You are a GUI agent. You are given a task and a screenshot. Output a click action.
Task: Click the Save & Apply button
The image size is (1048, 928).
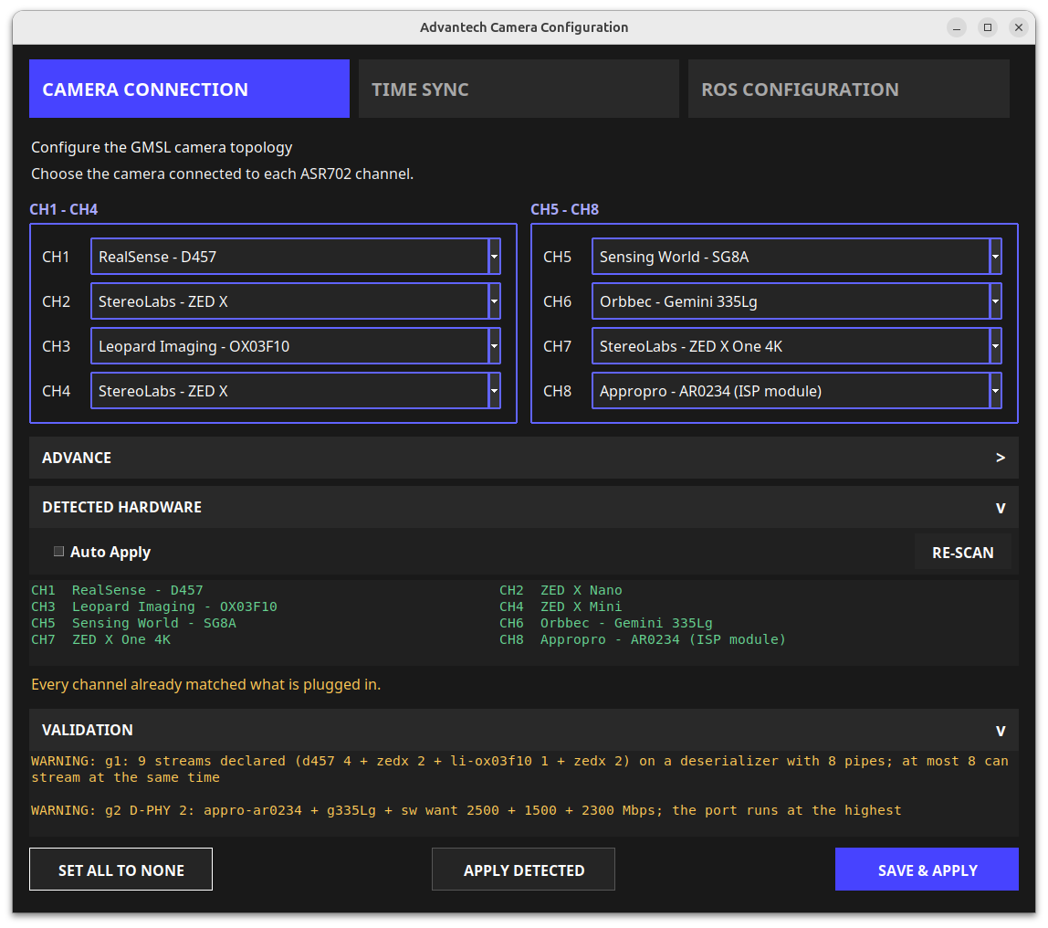927,870
